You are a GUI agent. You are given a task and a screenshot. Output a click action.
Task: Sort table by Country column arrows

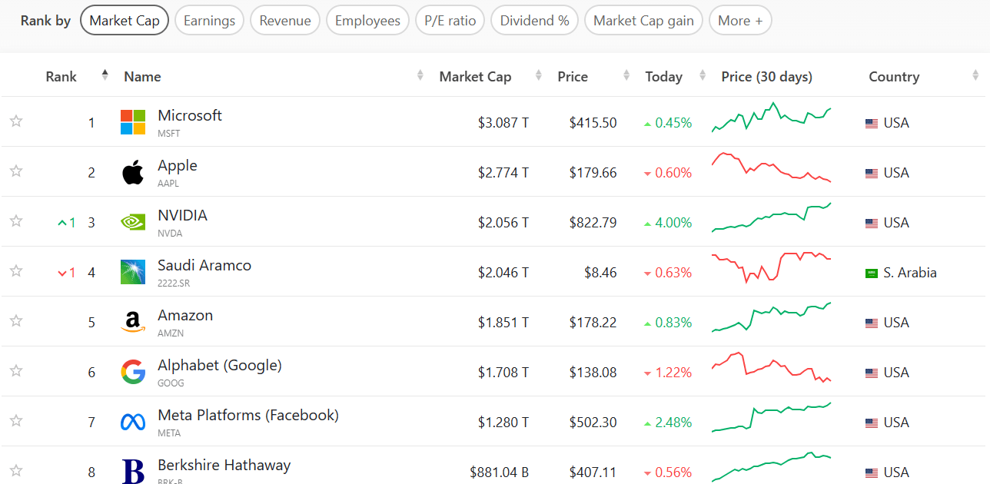(975, 76)
